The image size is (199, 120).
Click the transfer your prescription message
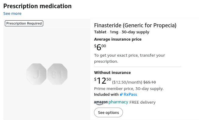129,58
